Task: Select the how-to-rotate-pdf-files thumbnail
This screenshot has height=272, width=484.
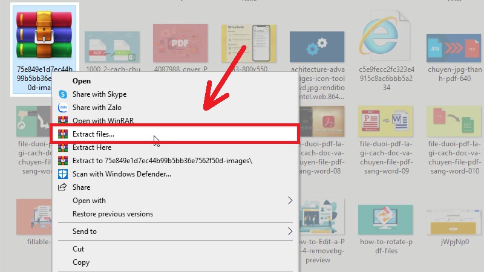Action: [385, 219]
